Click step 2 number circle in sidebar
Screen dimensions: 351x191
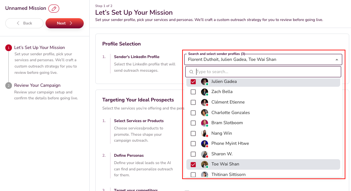[x=9, y=86]
